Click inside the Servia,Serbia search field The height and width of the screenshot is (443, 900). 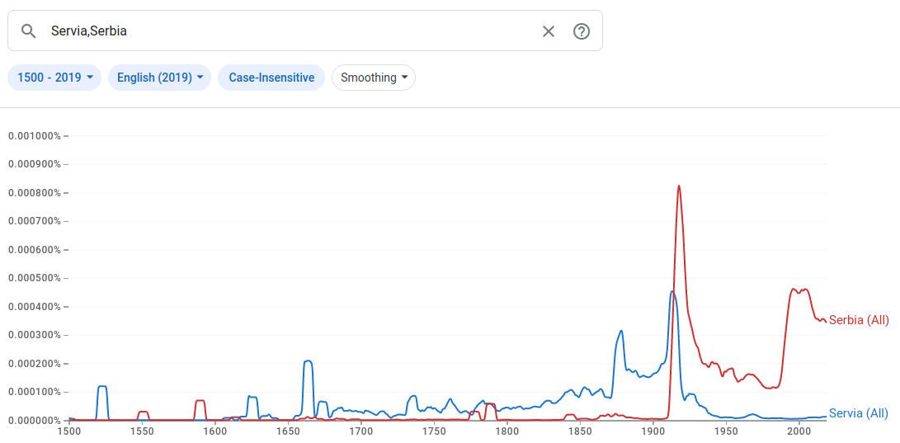click(289, 31)
